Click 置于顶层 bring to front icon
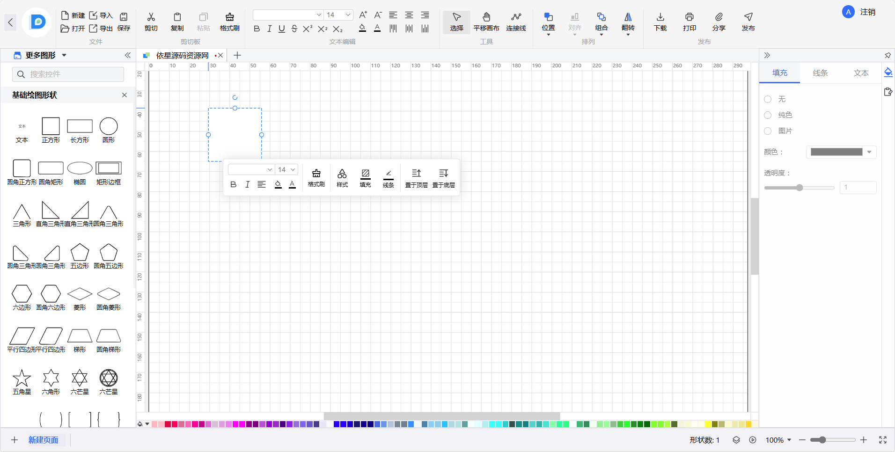Screen dimensions: 895x452 pyautogui.click(x=416, y=178)
